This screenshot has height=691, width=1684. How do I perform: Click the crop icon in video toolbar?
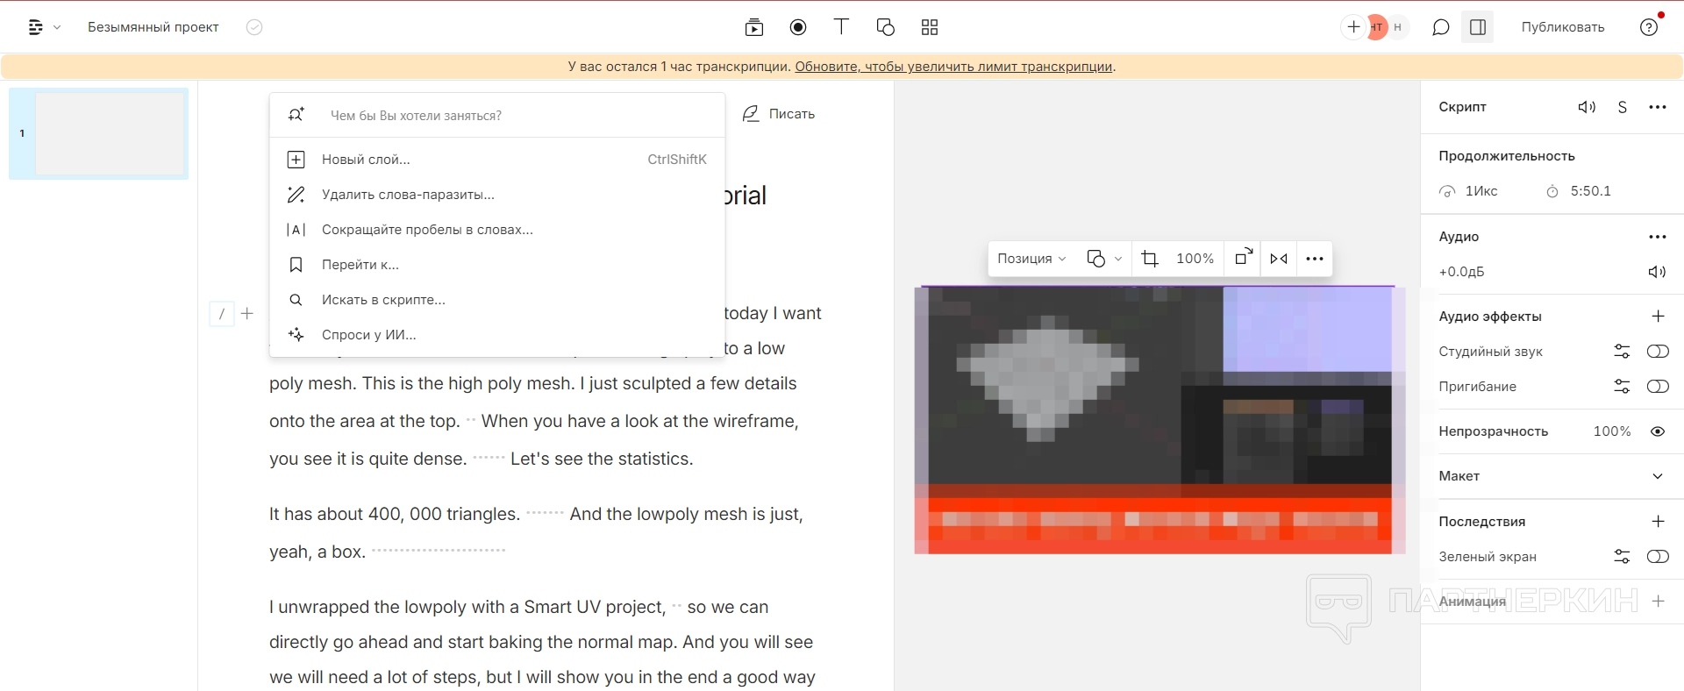(x=1150, y=259)
